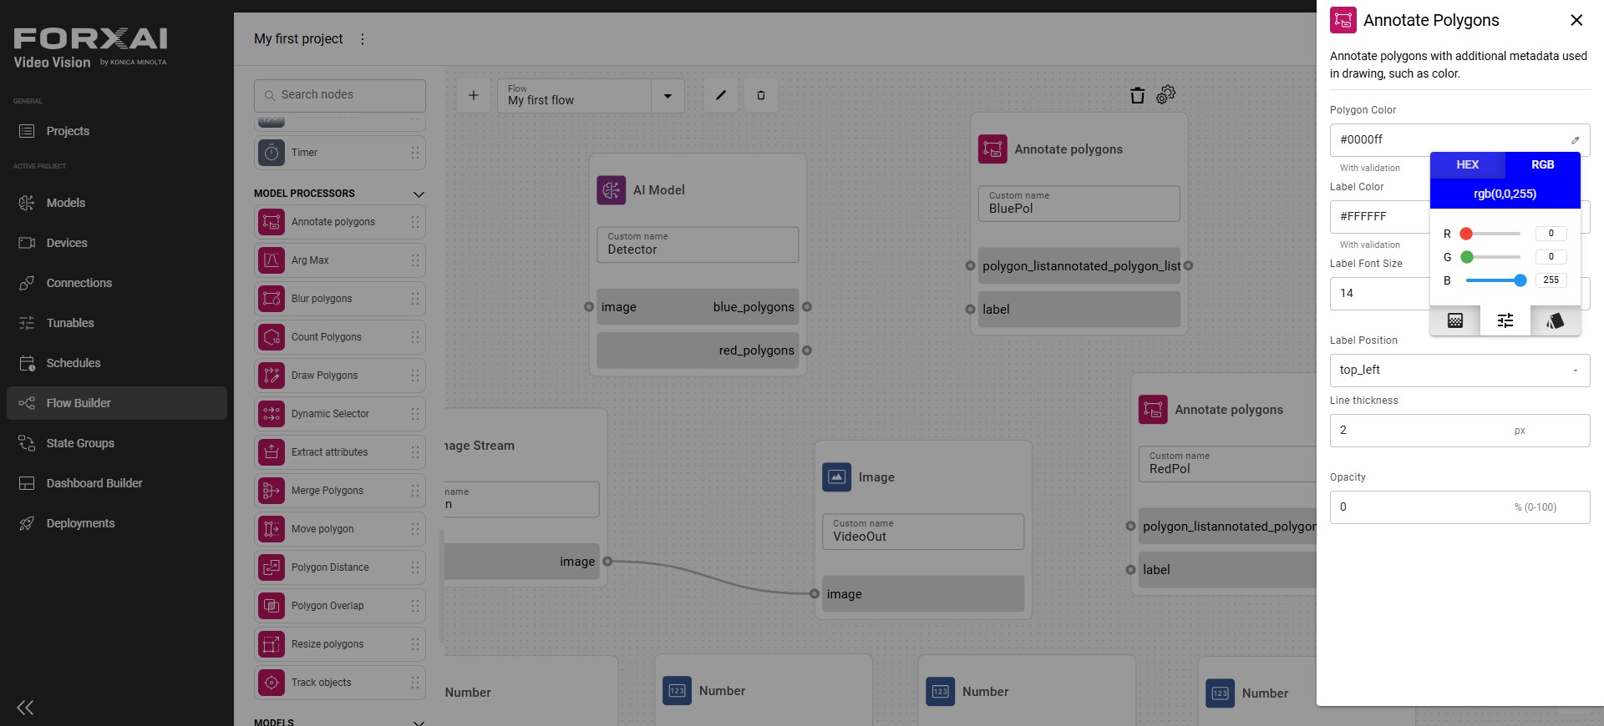Image resolution: width=1604 pixels, height=726 pixels.
Task: Select the Move polygon node
Action: pos(340,529)
